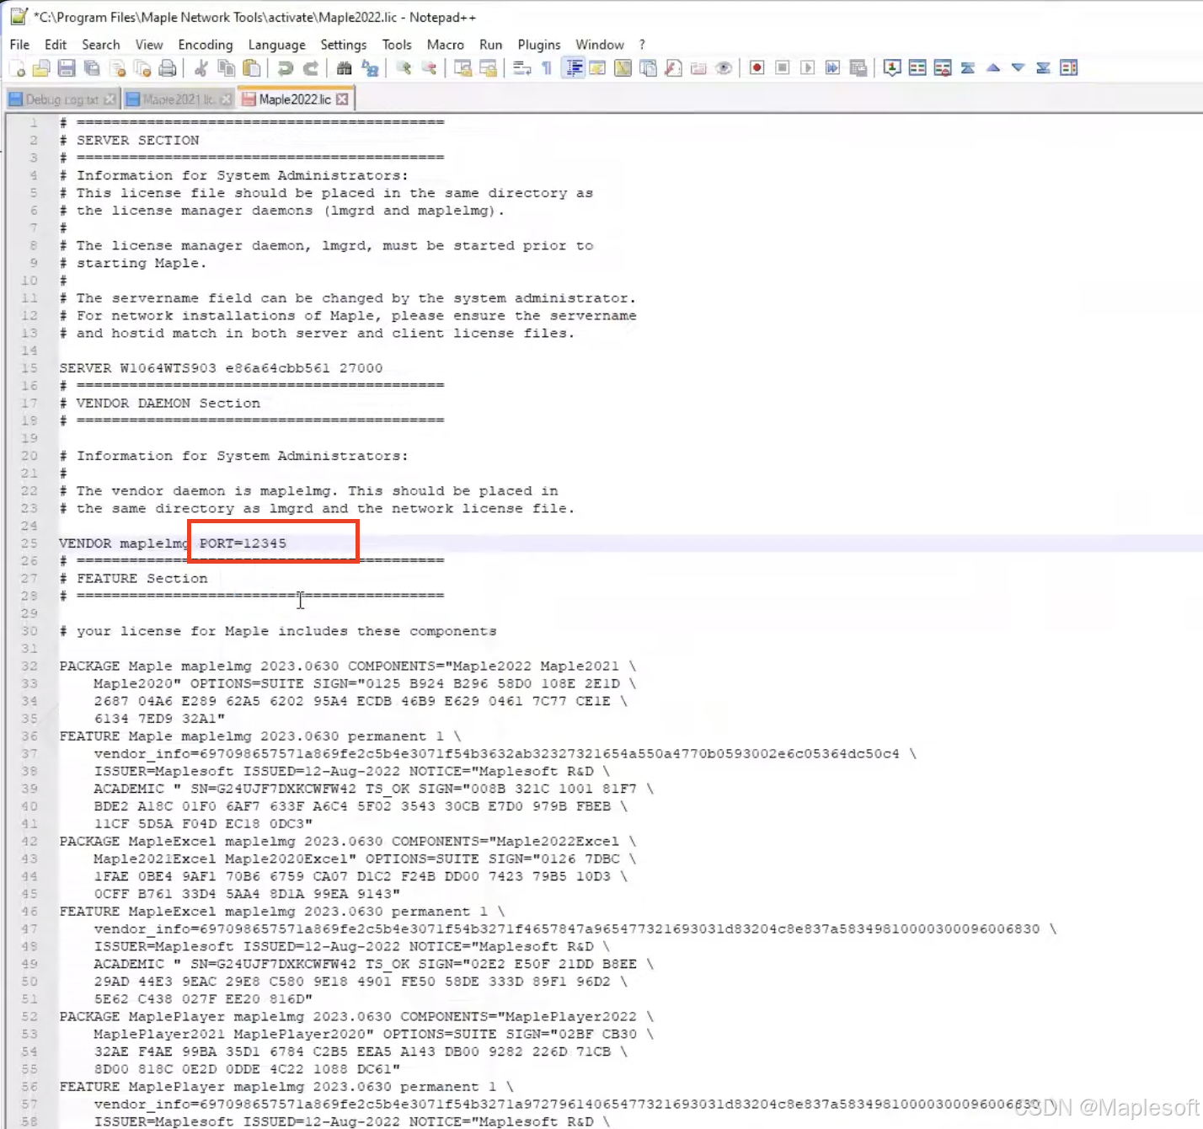Viewport: 1203px width, 1129px height.
Task: Close the Maple2021.lic tab
Action: click(226, 99)
